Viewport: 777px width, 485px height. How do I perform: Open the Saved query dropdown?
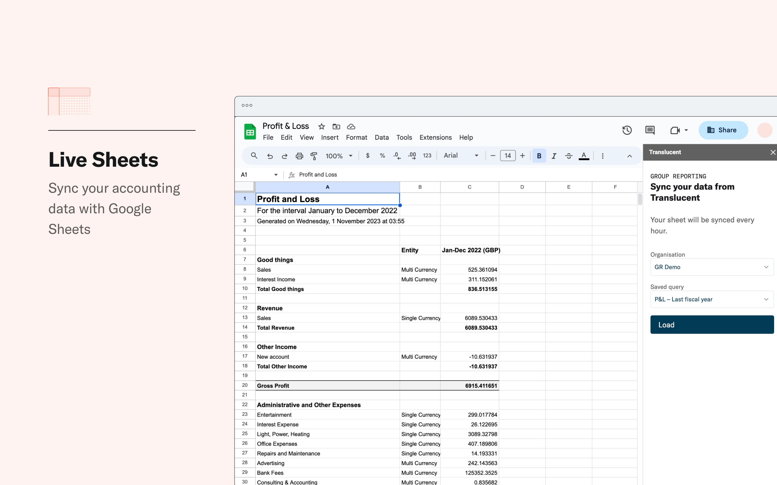(x=712, y=299)
